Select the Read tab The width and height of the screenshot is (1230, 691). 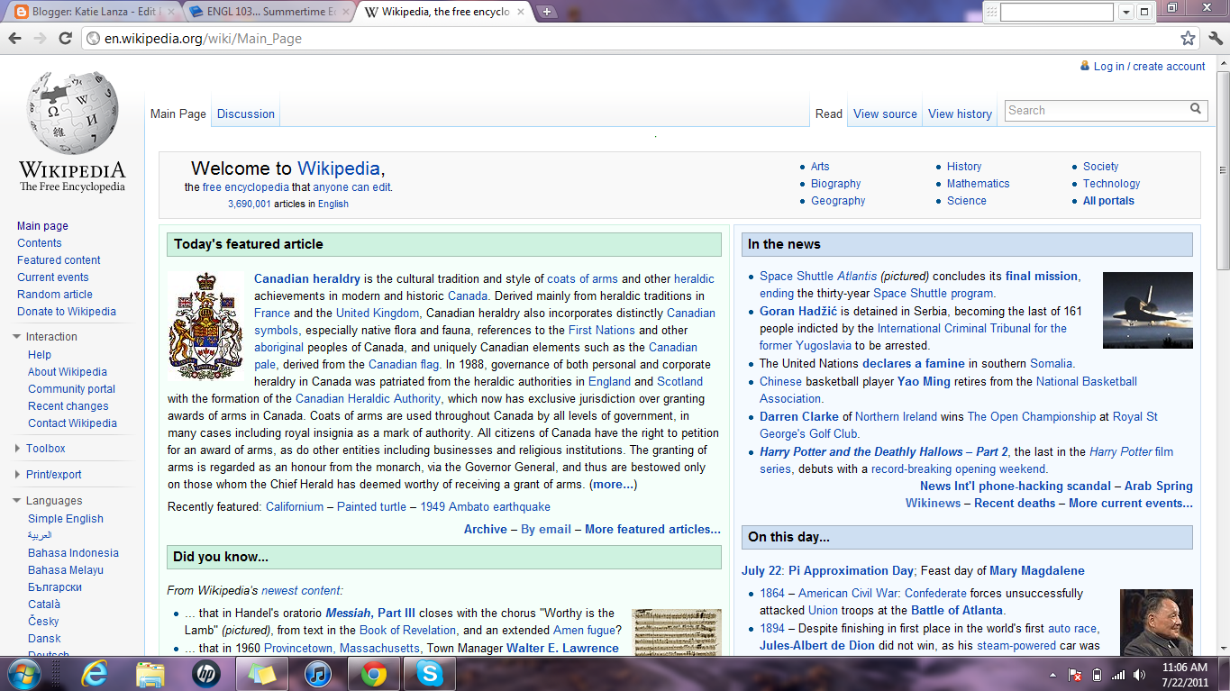pyautogui.click(x=829, y=114)
